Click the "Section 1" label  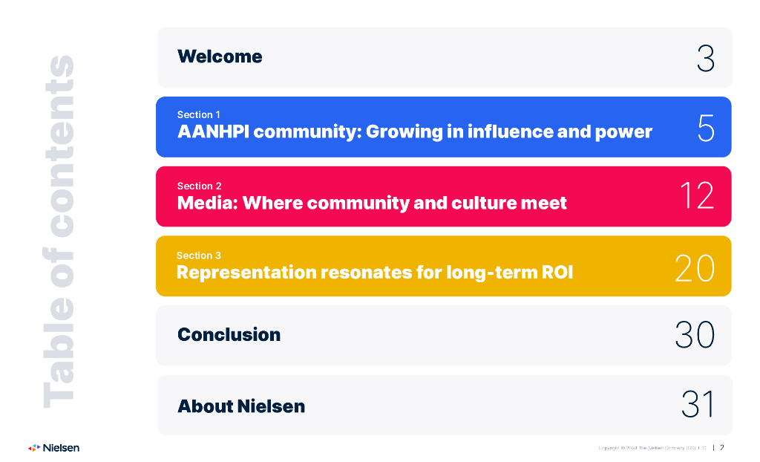[x=198, y=115]
